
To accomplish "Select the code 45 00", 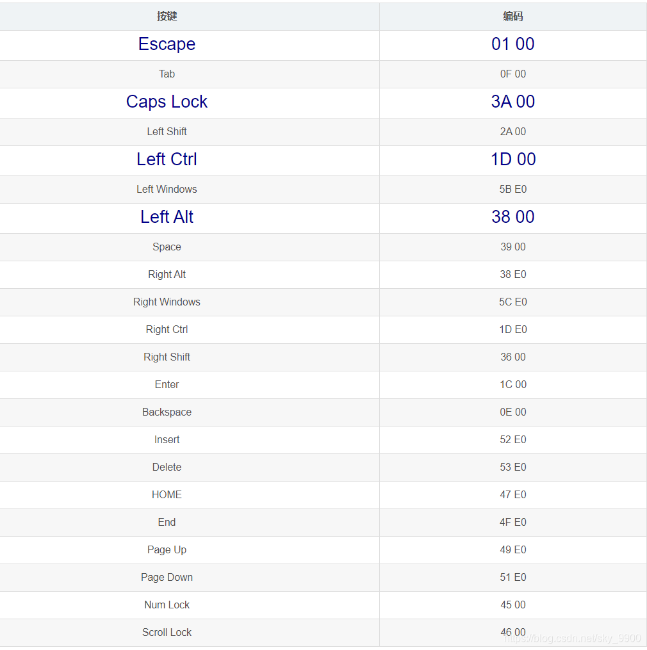I will tap(513, 605).
